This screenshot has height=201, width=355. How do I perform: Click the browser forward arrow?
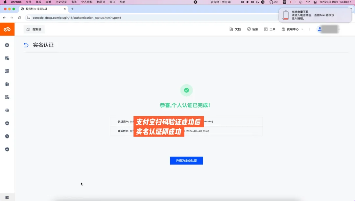point(12,18)
